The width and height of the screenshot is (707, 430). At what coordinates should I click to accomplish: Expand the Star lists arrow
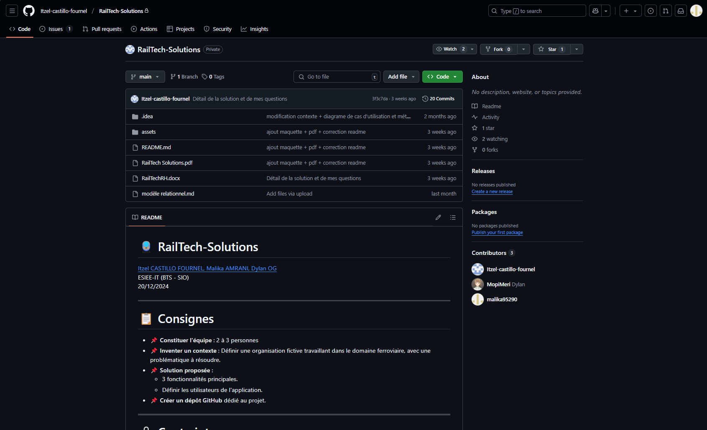tap(577, 49)
